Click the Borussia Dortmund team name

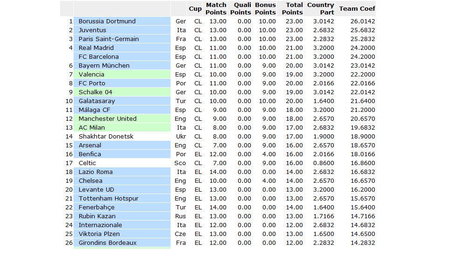click(107, 21)
